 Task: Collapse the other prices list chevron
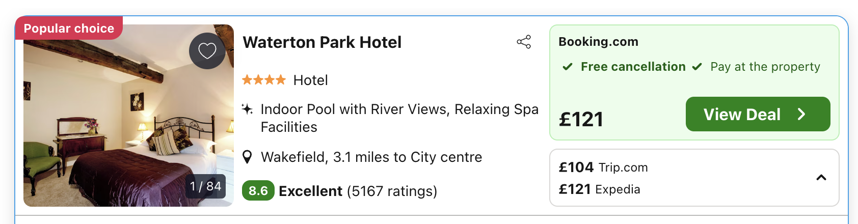821,178
